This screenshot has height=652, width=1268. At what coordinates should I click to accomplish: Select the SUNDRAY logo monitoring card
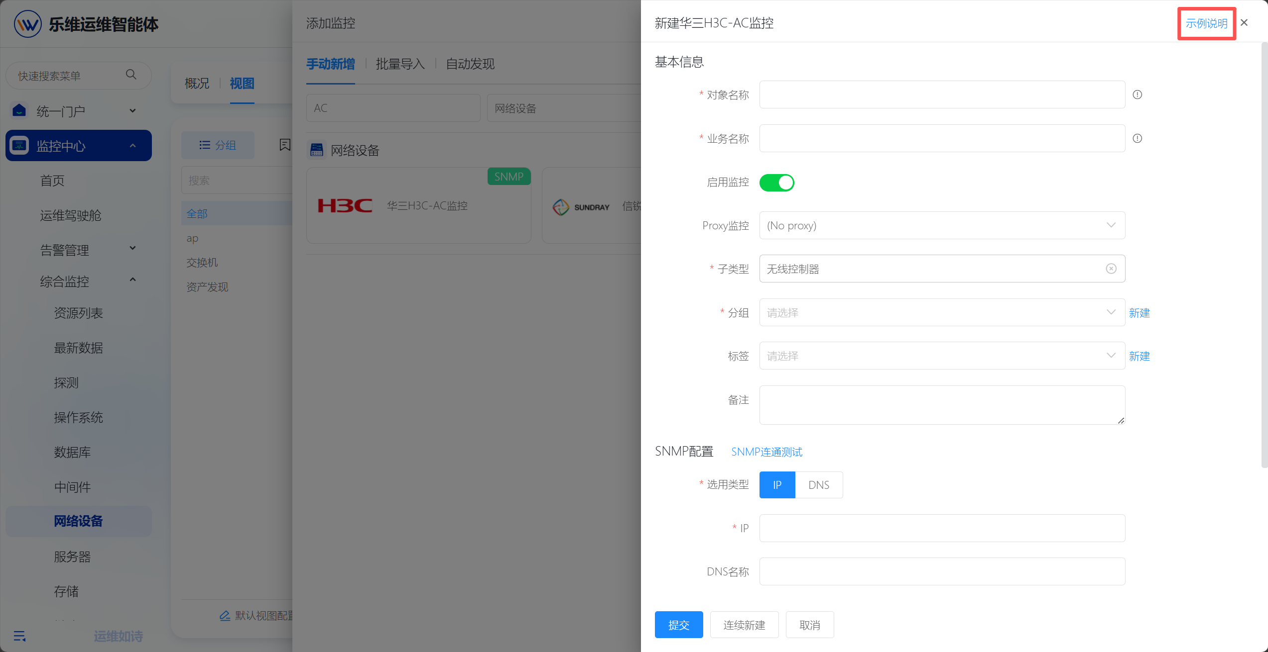point(592,205)
